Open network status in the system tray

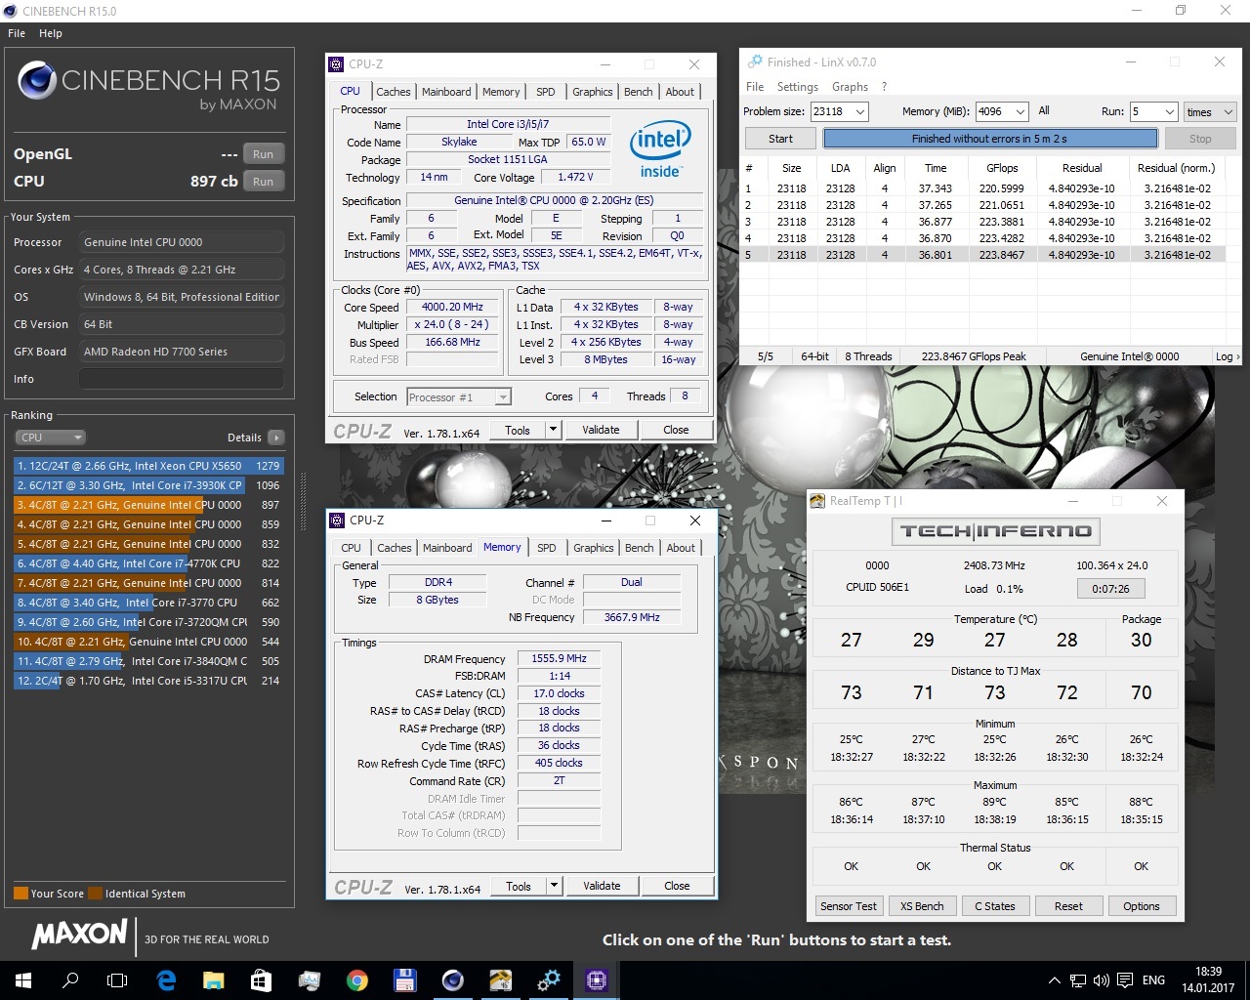(1078, 980)
